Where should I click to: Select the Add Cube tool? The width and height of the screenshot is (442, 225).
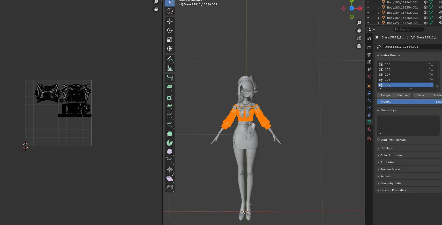[x=170, y=78]
